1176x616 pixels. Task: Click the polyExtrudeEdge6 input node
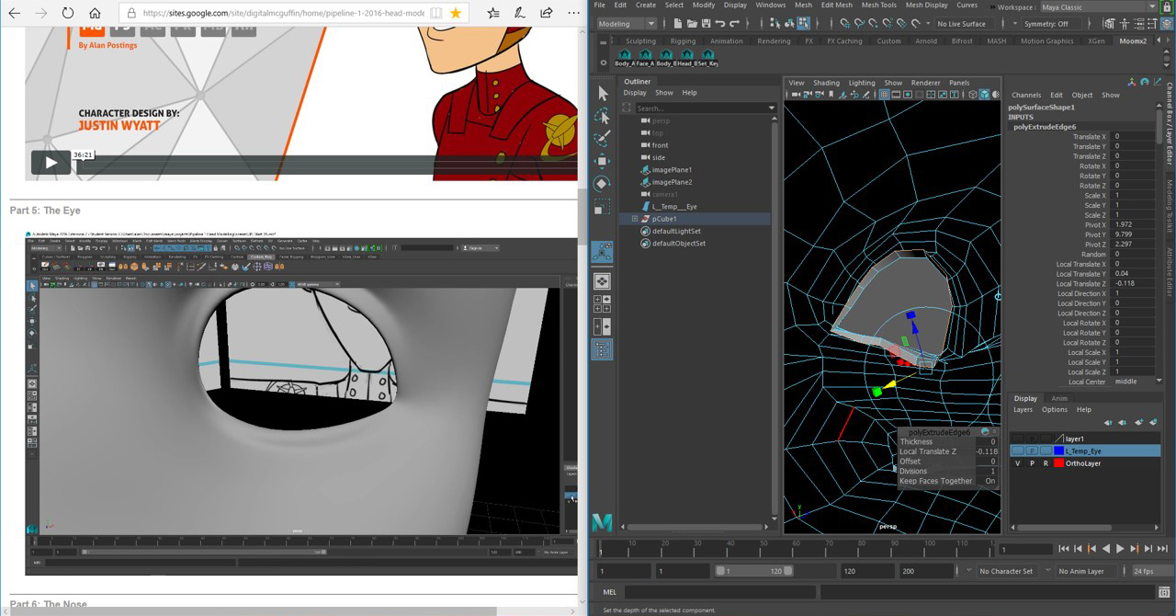tap(1045, 127)
